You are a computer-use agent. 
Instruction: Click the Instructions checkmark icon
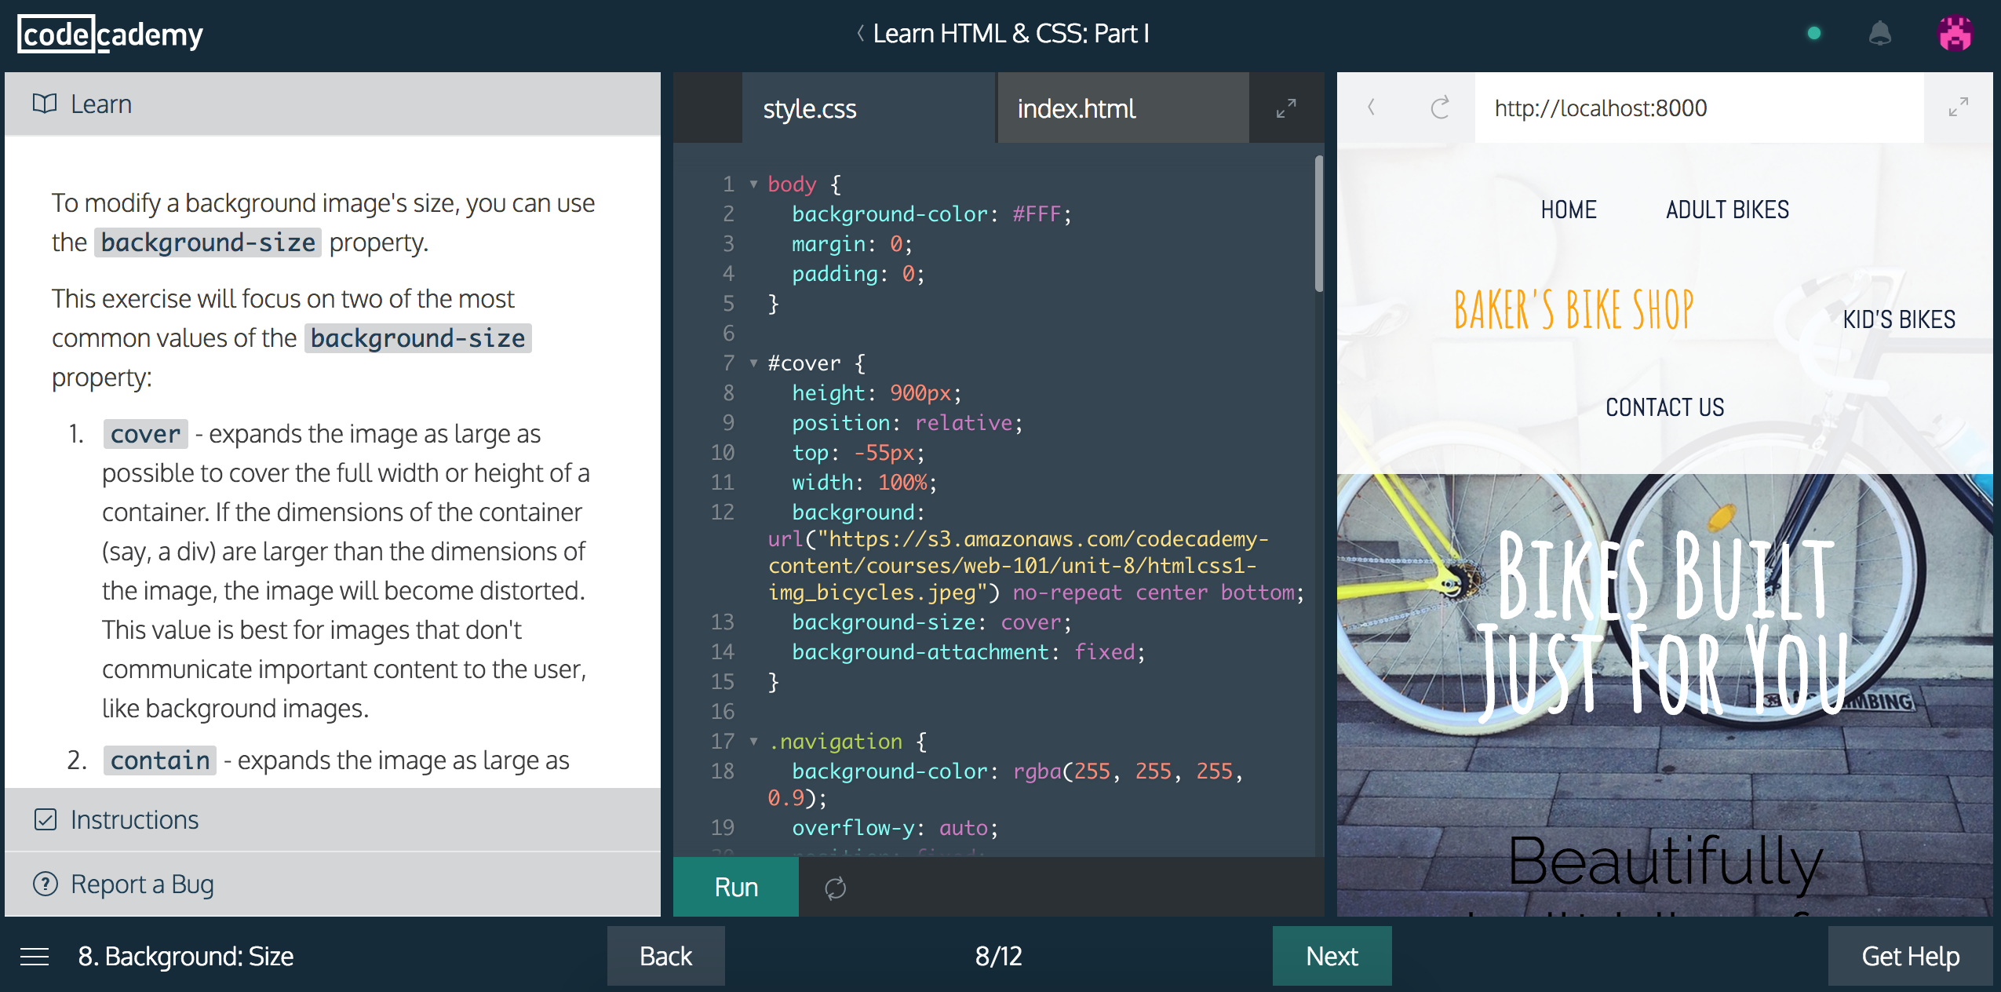tap(46, 820)
